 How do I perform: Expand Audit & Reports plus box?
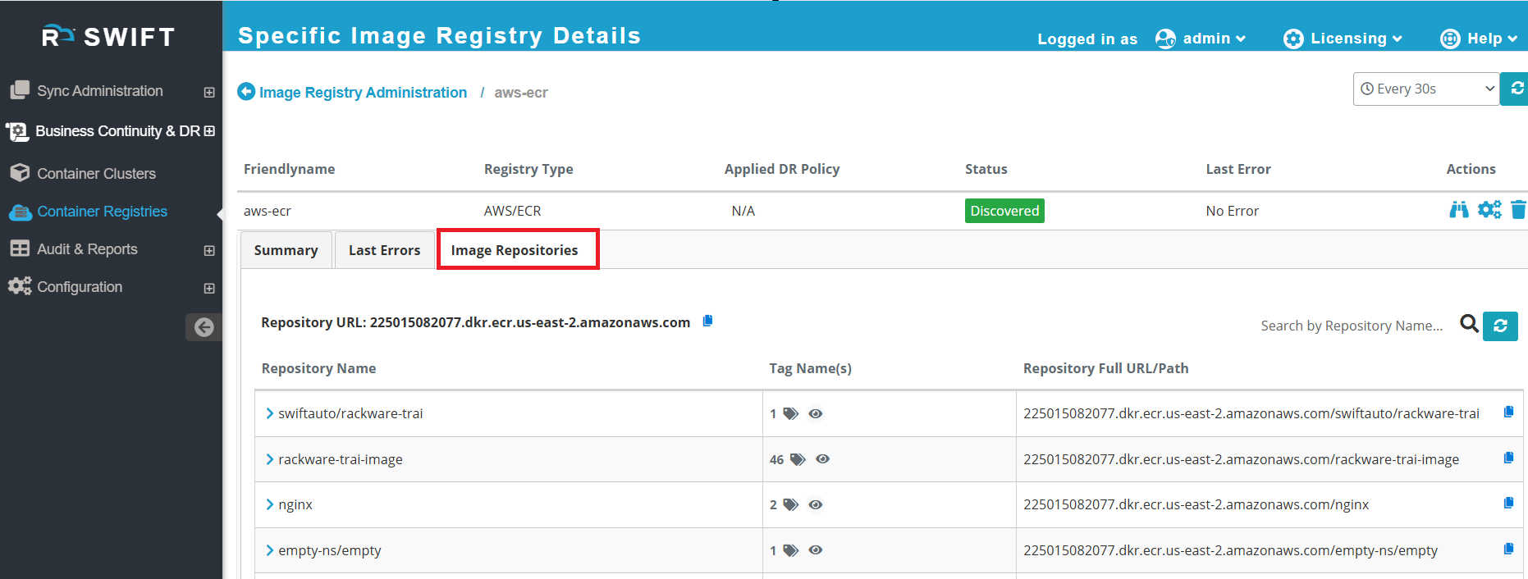[209, 251]
